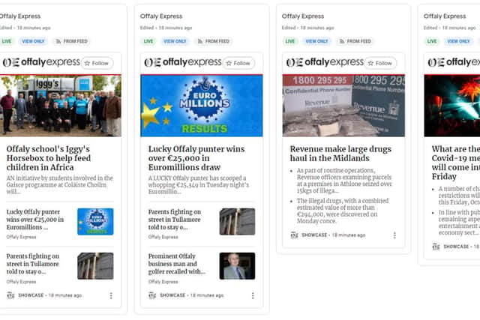The width and height of the screenshot is (480, 320).
Task: Click Showcase icon in Euromillions card footer
Action: 152,295
